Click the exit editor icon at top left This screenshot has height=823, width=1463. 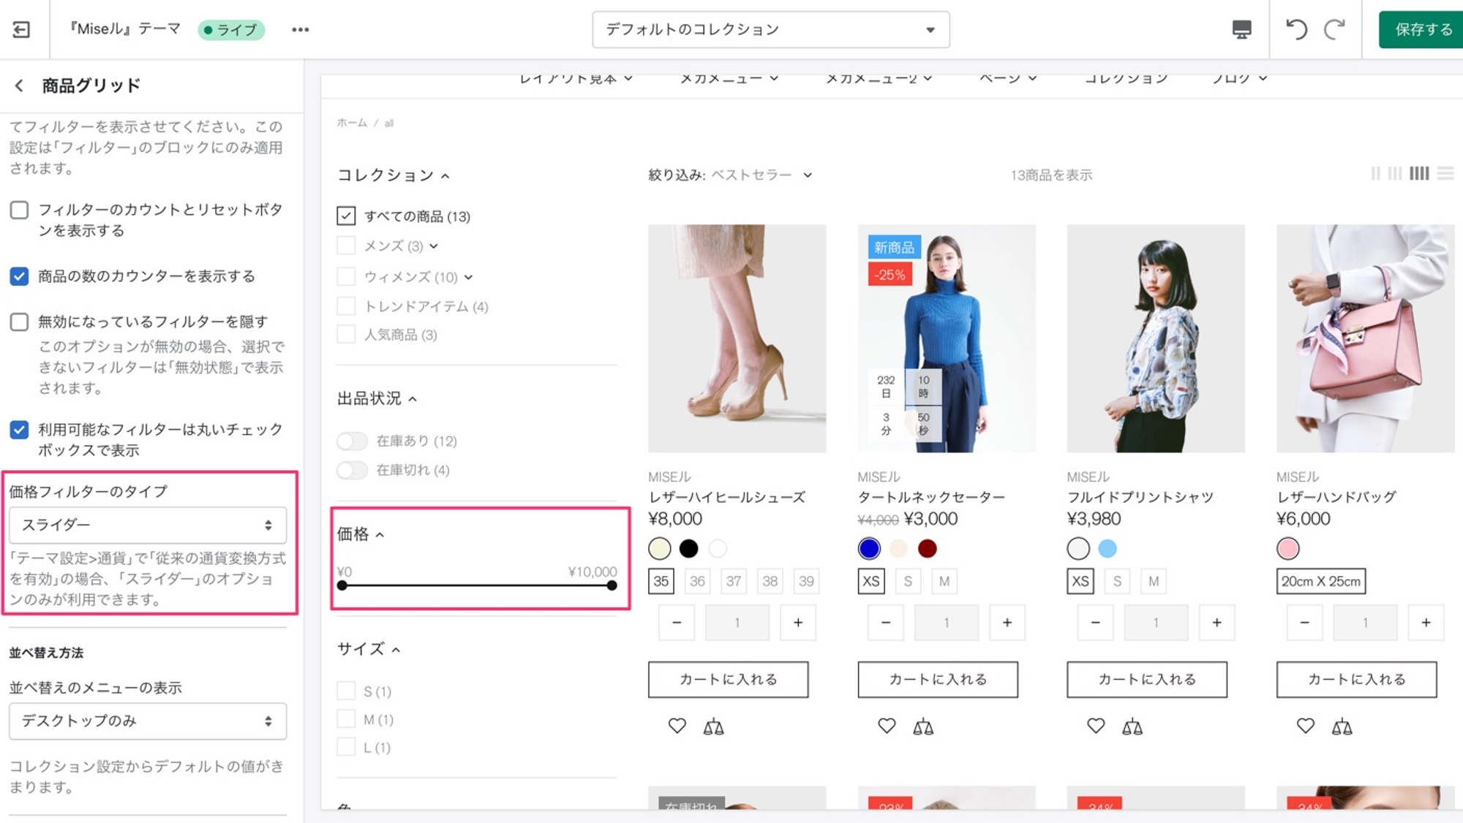click(21, 29)
